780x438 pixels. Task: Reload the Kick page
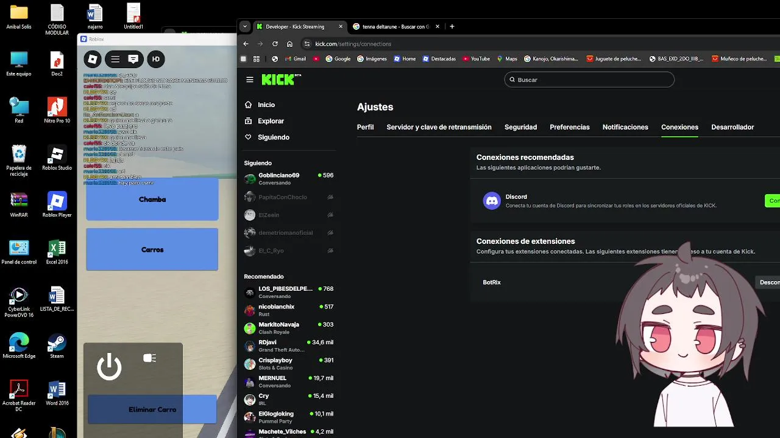275,44
